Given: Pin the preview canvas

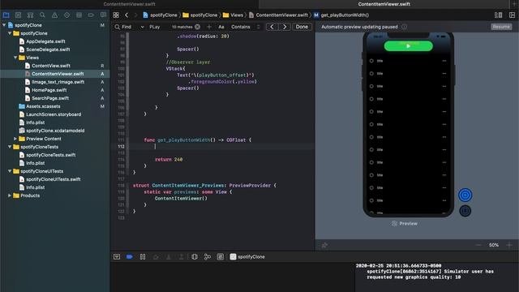Looking at the screenshot, I should pos(324,245).
